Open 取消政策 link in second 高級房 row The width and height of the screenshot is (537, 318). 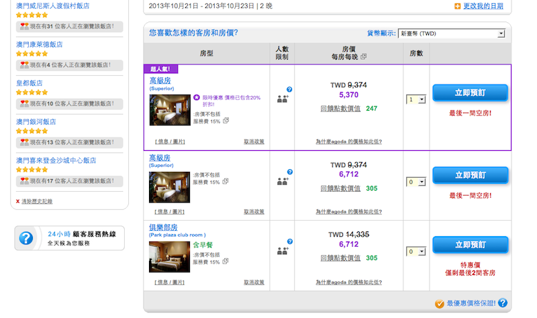coord(254,211)
